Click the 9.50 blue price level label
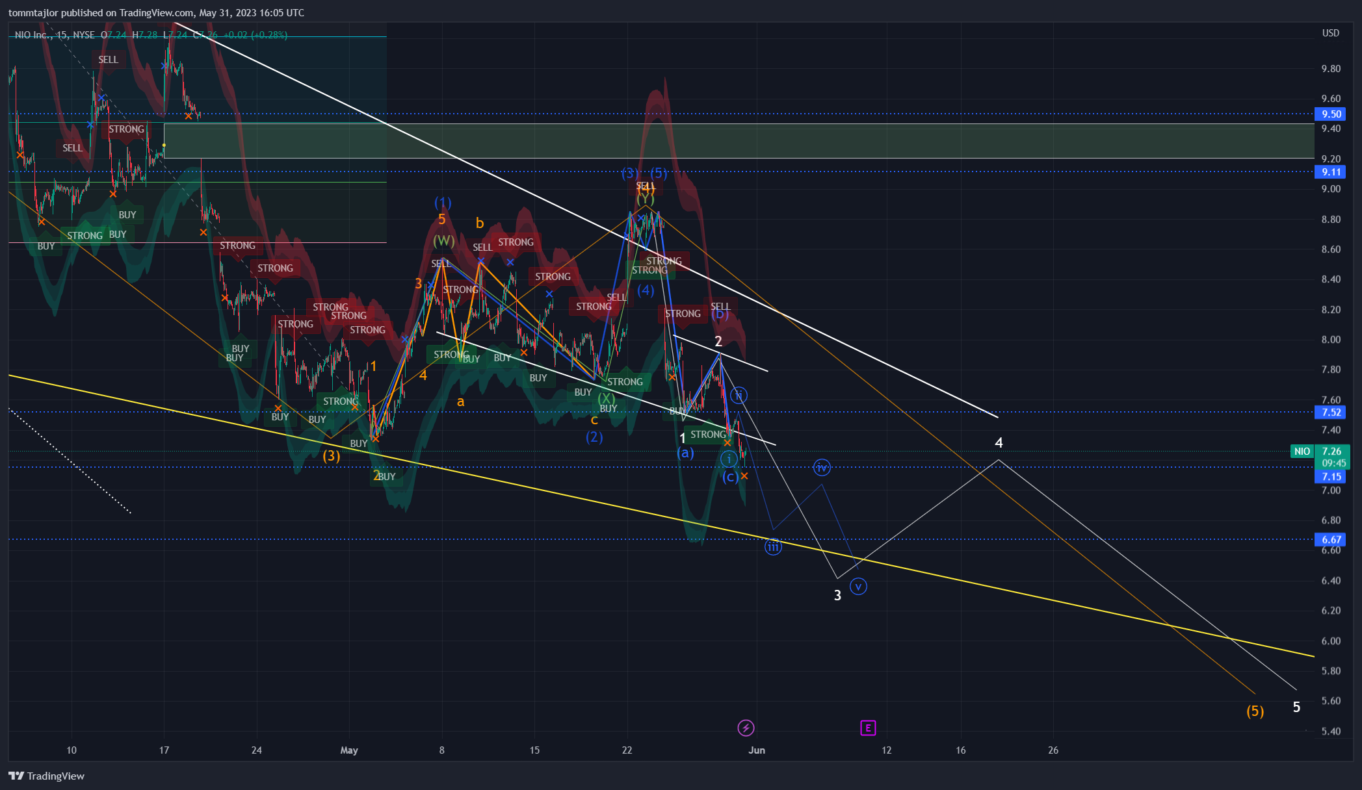 (x=1331, y=114)
